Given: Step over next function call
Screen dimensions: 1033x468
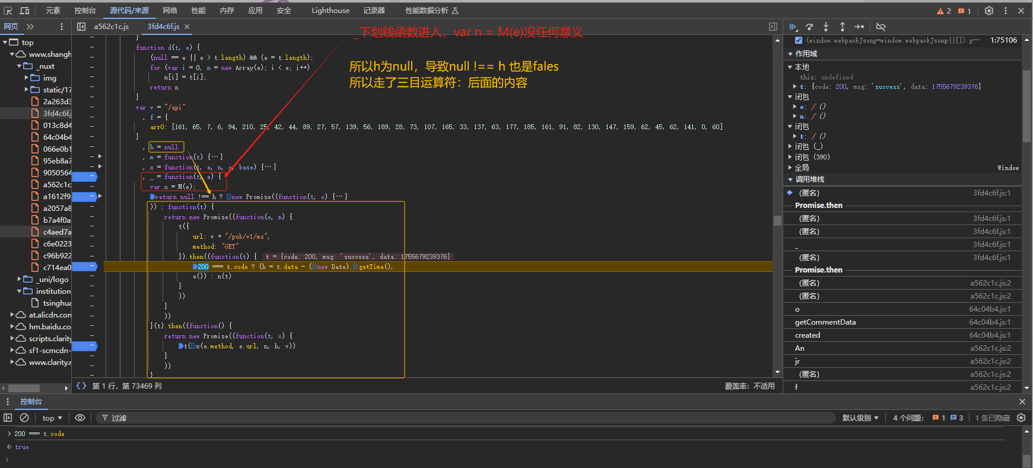Looking at the screenshot, I should [809, 27].
